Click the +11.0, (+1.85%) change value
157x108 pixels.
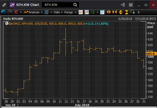click(x=97, y=24)
